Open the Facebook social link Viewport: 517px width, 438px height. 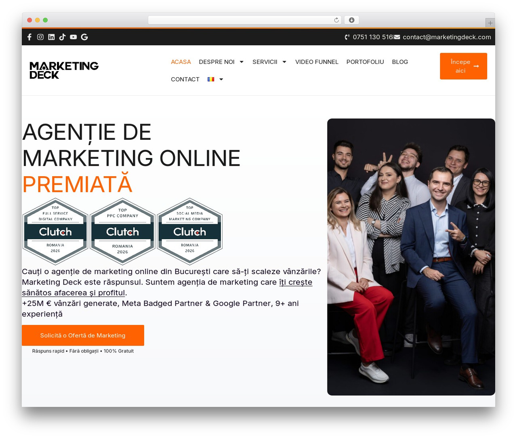29,37
